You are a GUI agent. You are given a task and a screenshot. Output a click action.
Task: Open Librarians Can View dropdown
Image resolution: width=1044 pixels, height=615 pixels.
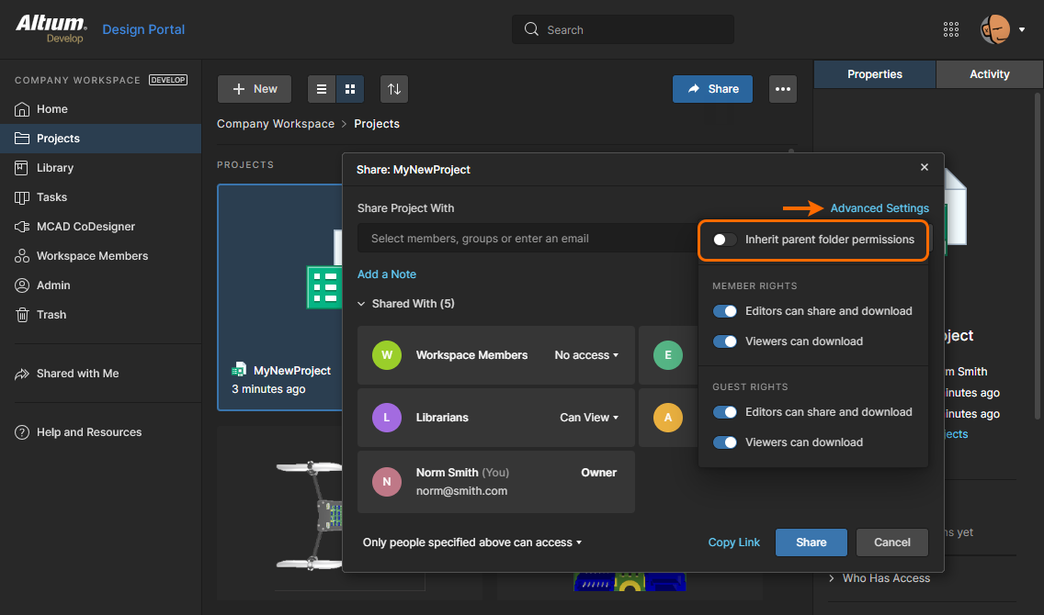coord(589,418)
